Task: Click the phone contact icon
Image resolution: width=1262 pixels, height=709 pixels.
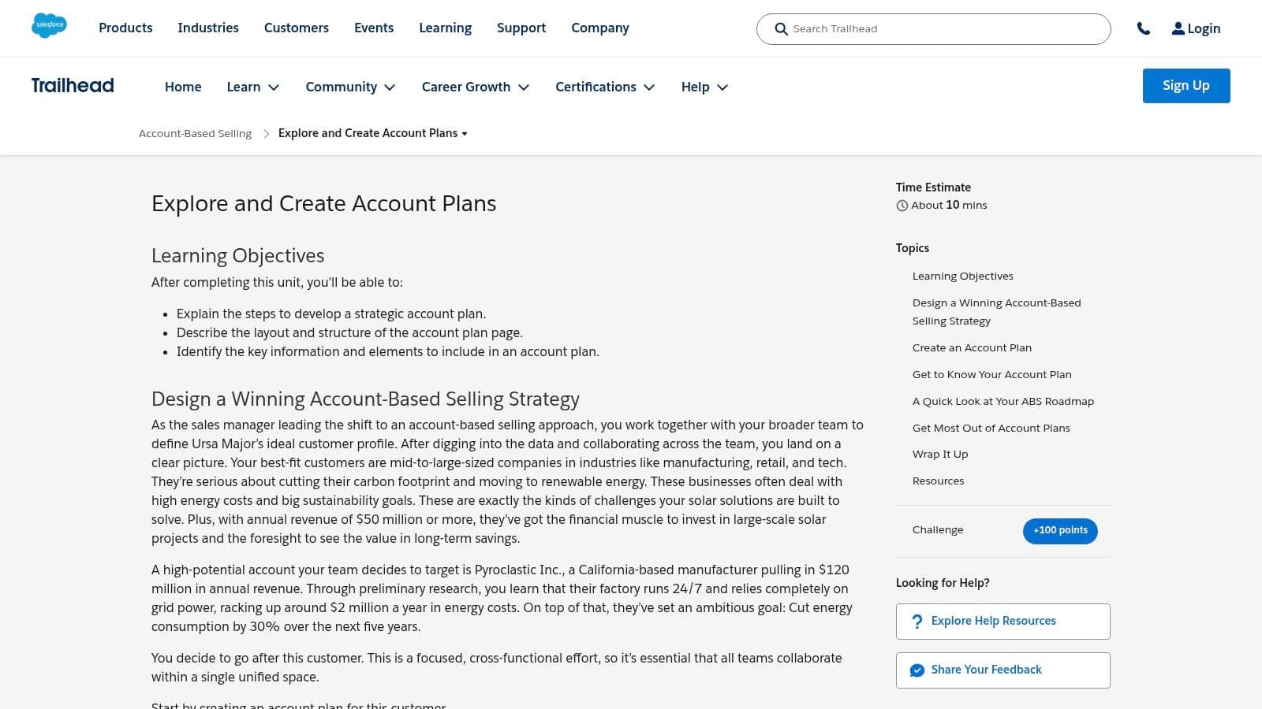Action: click(x=1144, y=28)
